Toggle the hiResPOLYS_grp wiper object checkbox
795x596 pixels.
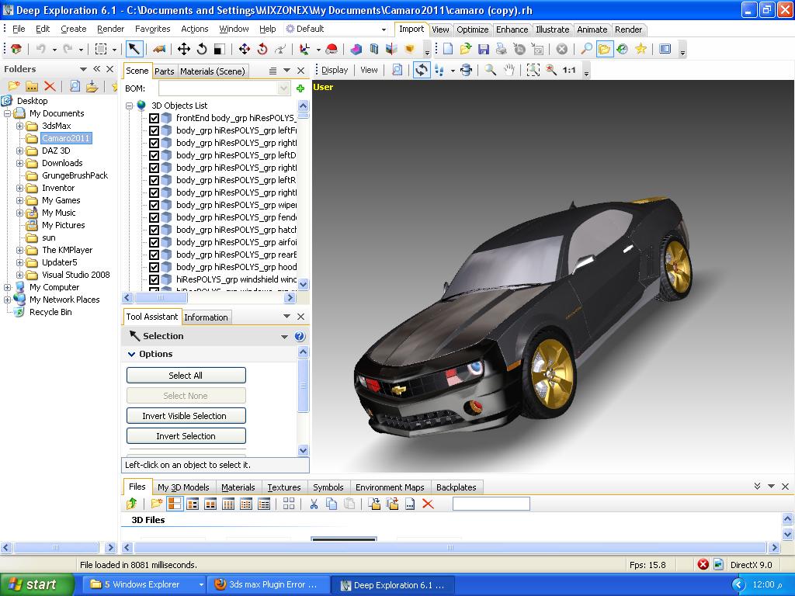point(154,205)
